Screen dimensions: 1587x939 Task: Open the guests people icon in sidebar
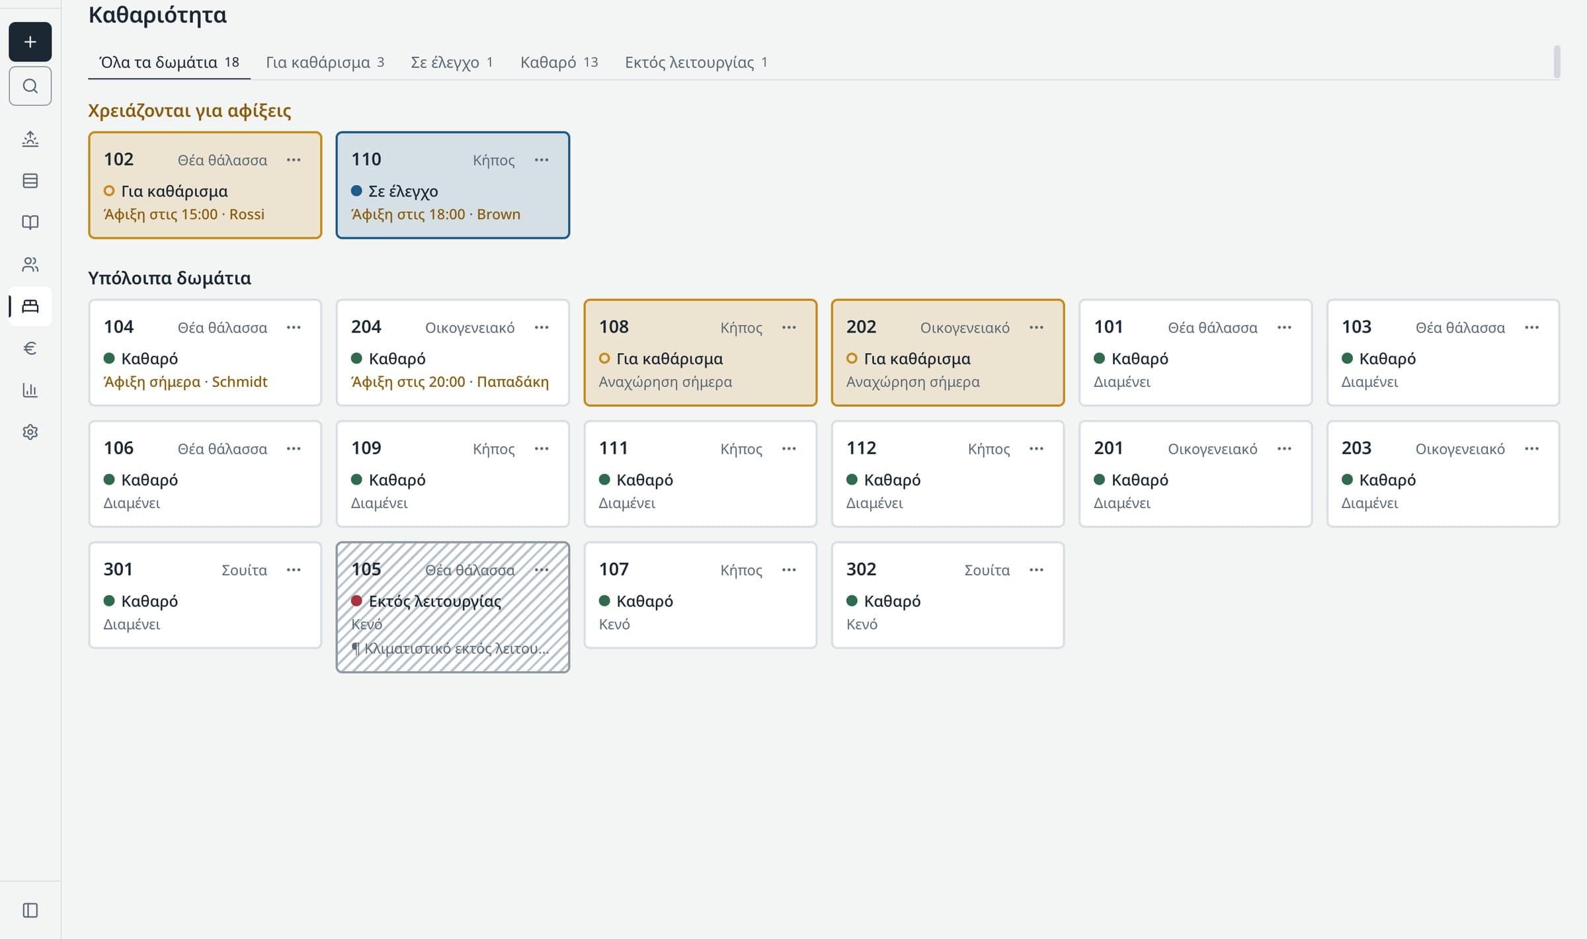click(x=30, y=265)
